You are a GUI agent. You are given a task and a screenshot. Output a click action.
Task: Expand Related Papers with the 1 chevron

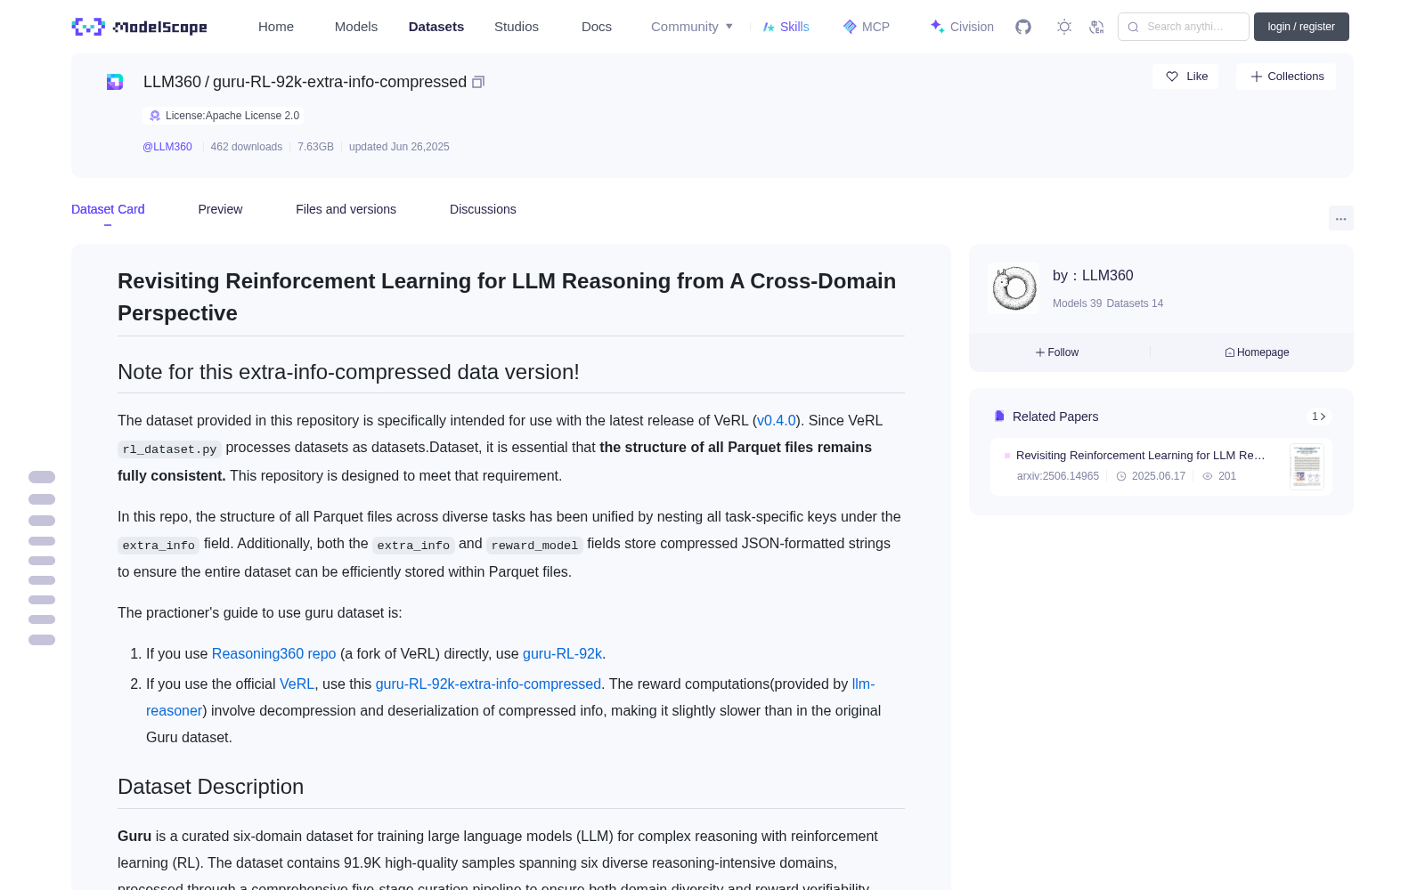1319,417
